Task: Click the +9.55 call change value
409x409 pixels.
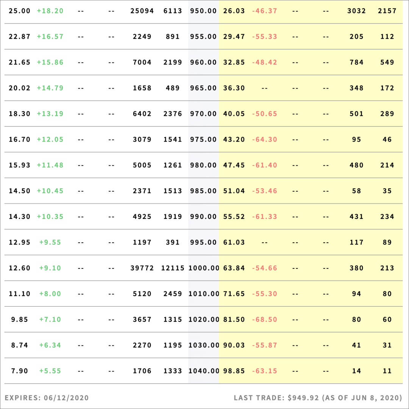Action: [x=50, y=242]
